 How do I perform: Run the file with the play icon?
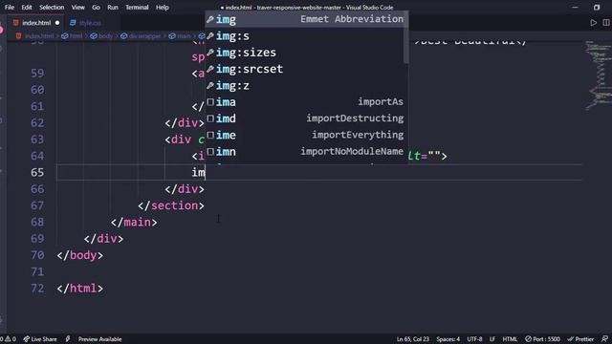point(593,23)
